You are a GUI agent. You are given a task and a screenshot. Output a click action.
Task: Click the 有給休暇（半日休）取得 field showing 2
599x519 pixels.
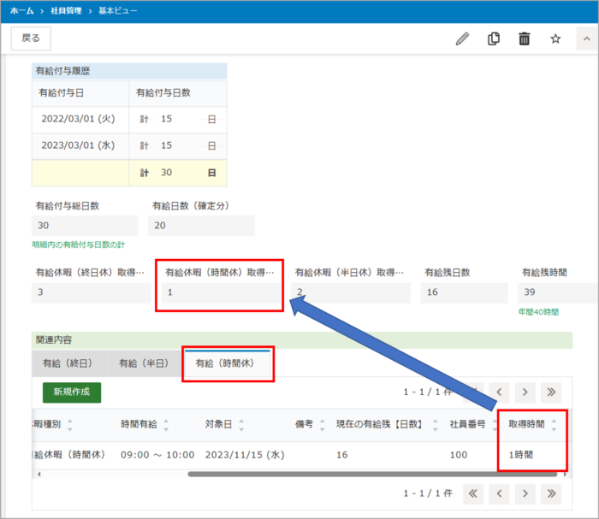click(351, 292)
